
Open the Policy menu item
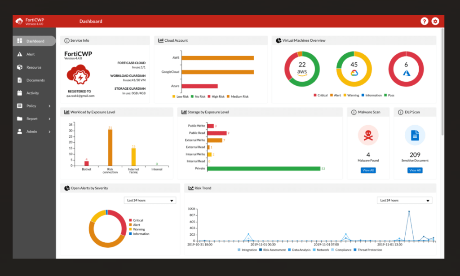click(34, 106)
